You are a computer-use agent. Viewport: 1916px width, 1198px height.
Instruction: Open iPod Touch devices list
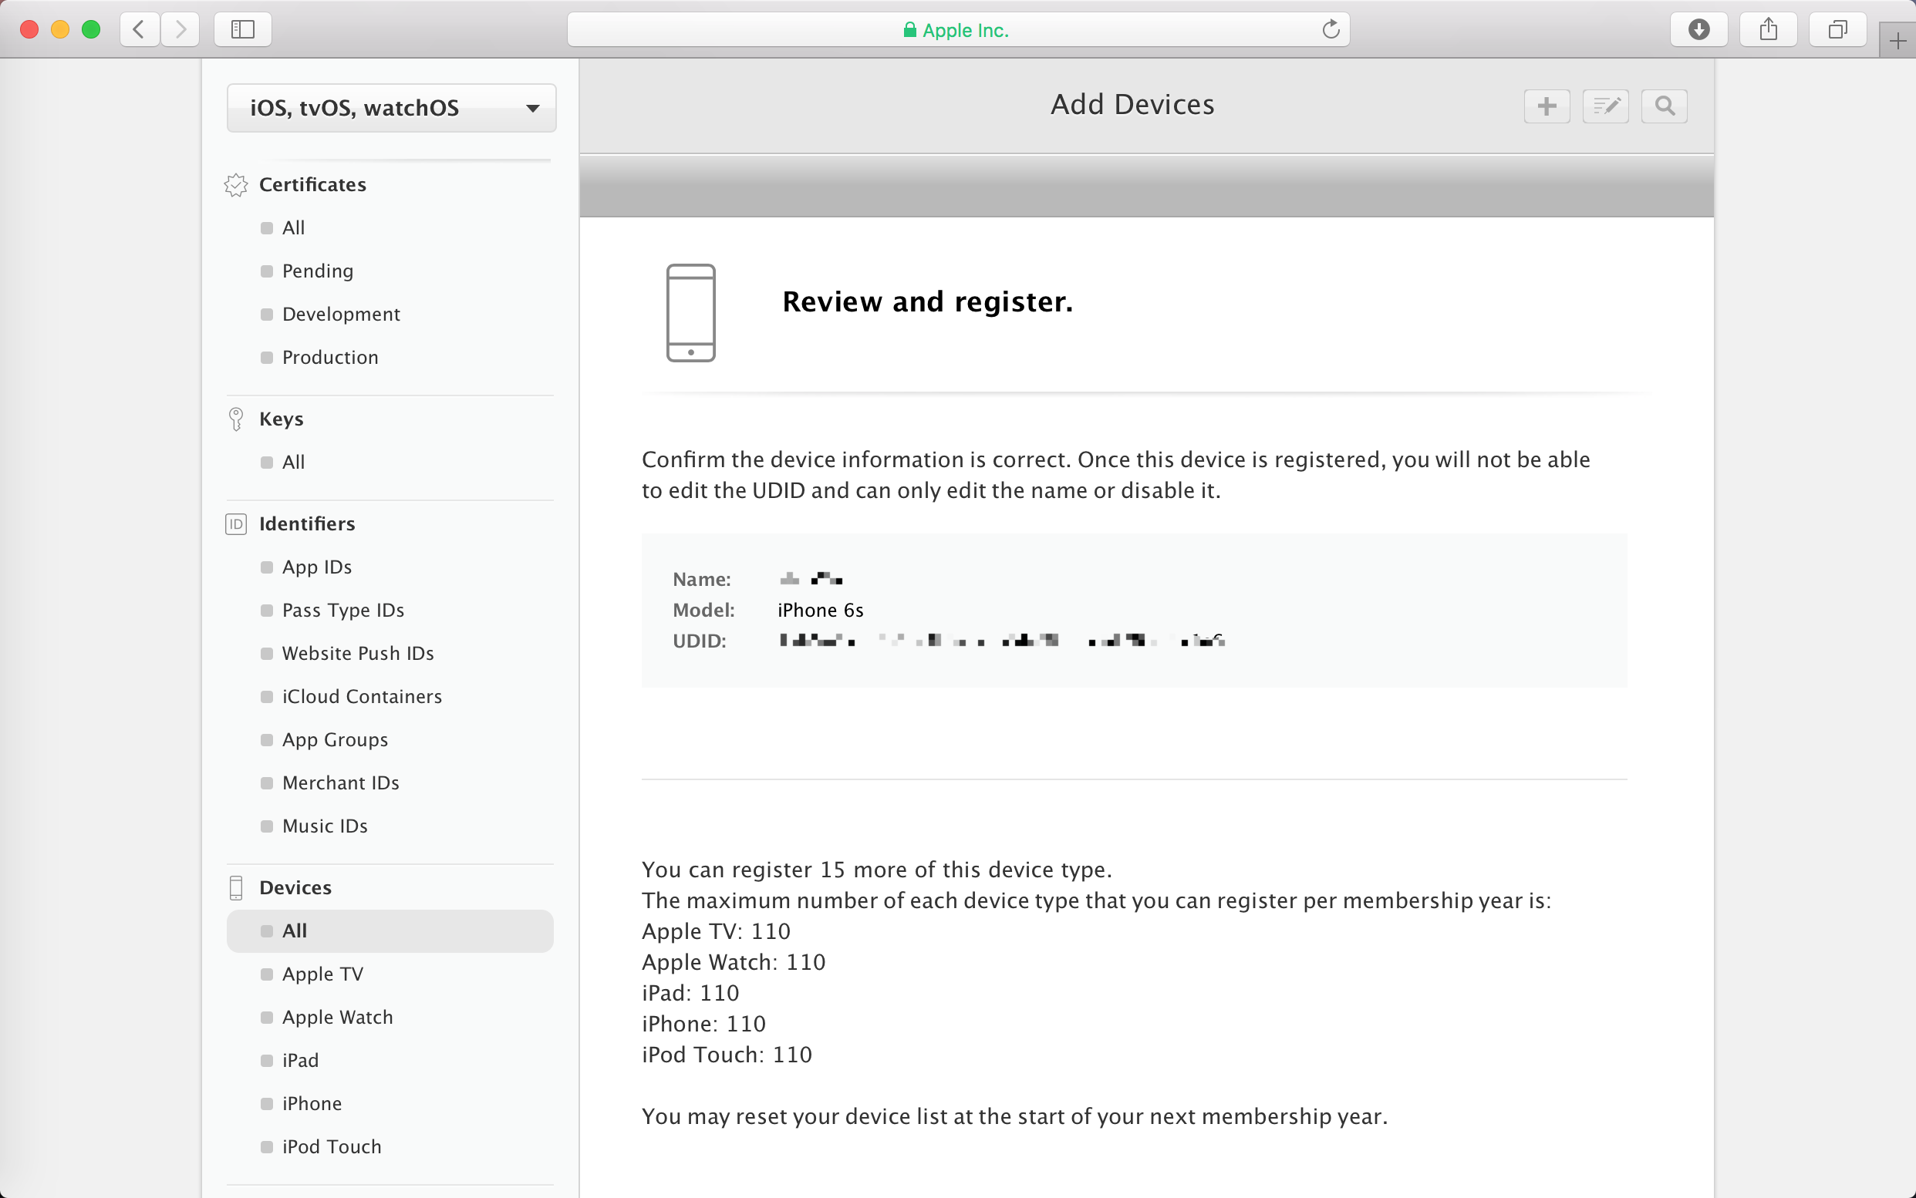[332, 1147]
